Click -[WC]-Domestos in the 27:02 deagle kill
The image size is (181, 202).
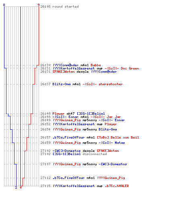(x=67, y=151)
